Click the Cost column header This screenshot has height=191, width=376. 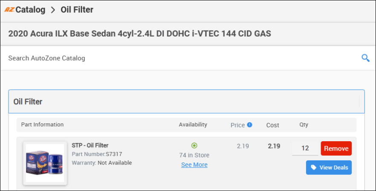pyautogui.click(x=273, y=125)
